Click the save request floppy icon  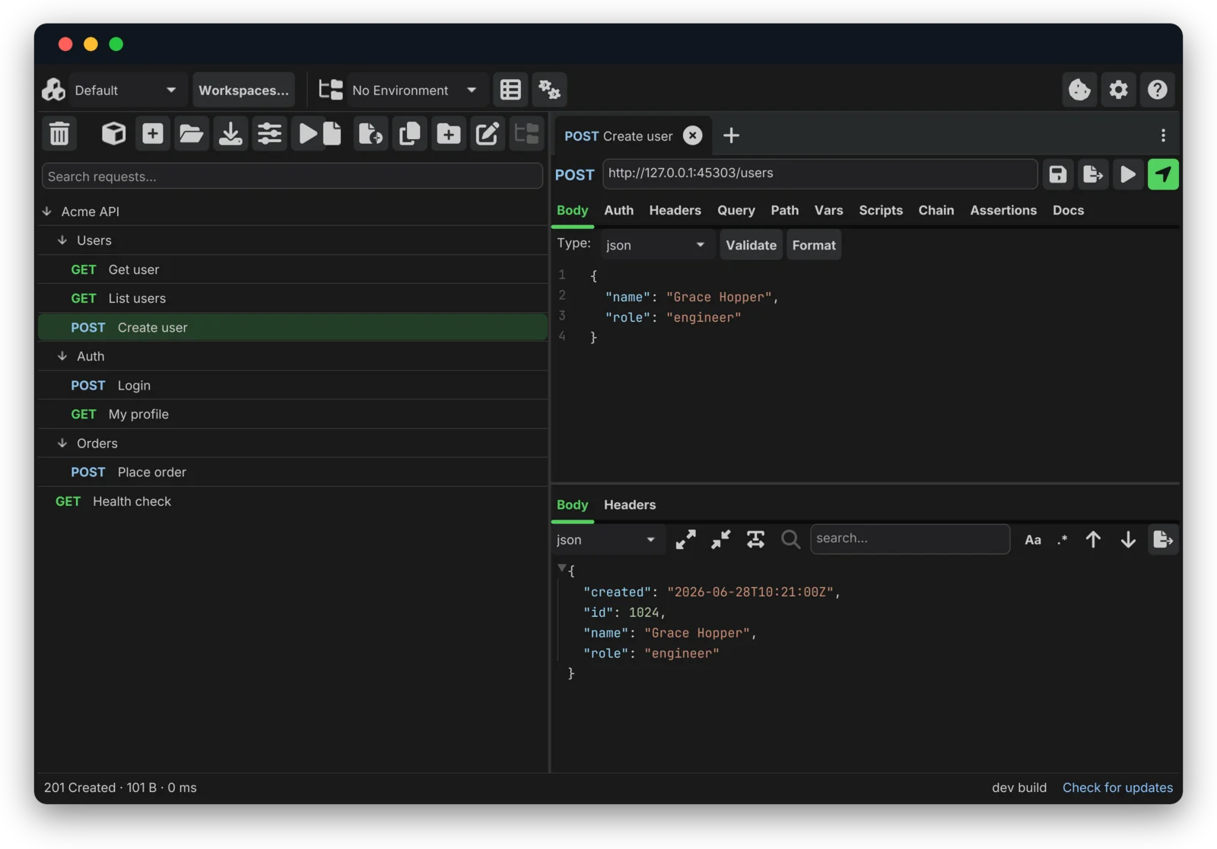(x=1057, y=174)
